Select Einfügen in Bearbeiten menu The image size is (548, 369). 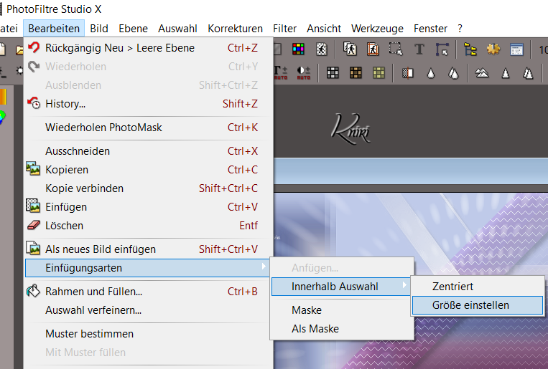[x=147, y=207]
